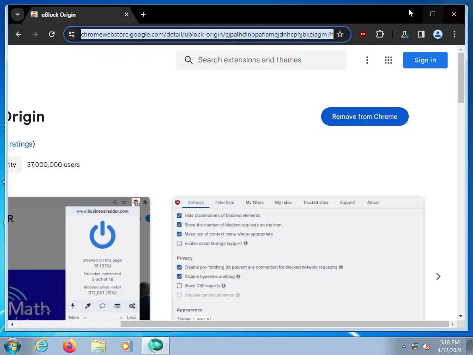Screen dimensions: 473x355
Task: Select the Trusted sites tab
Action: (x=315, y=202)
